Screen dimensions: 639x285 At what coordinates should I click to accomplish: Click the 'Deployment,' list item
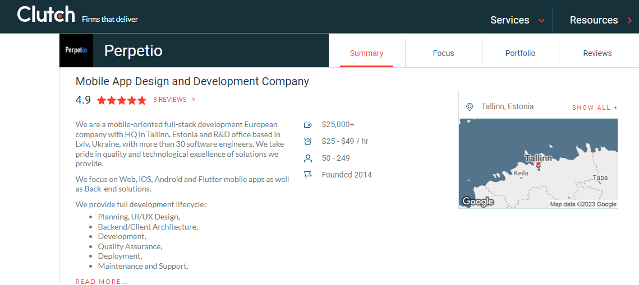120,256
